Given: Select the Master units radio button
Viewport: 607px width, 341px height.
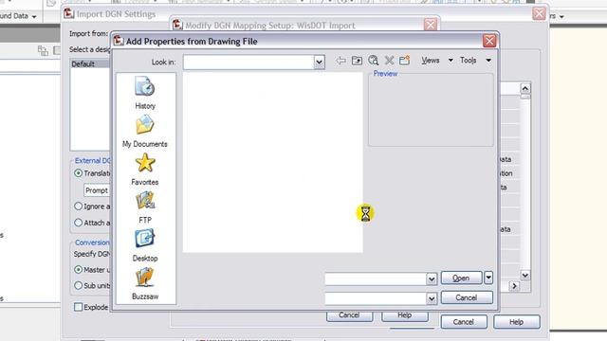Looking at the screenshot, I should [78, 269].
